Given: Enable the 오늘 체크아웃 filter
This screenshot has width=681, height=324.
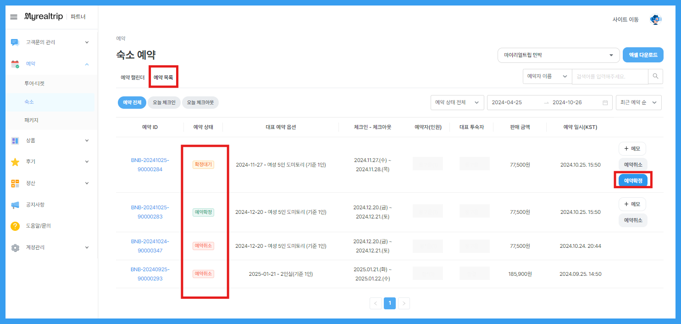Looking at the screenshot, I should 200,102.
